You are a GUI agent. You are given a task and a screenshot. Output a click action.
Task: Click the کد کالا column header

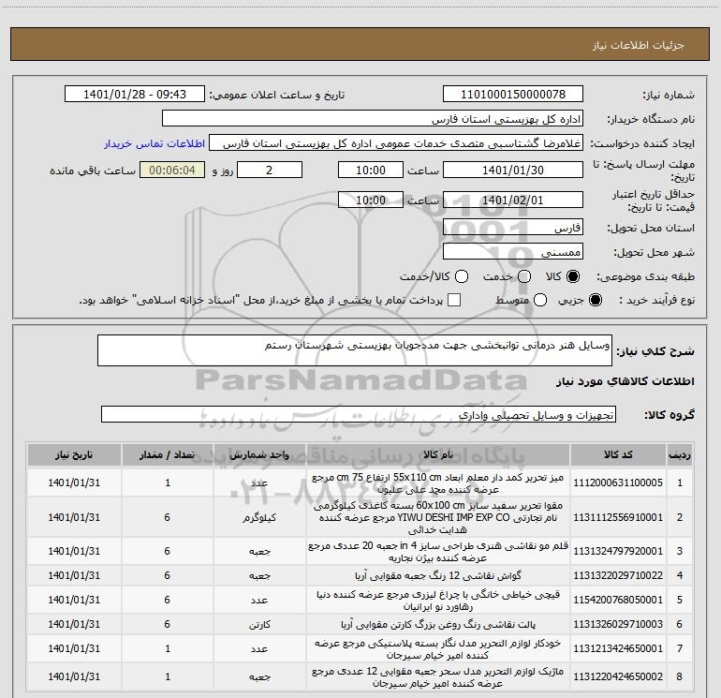pyautogui.click(x=618, y=454)
